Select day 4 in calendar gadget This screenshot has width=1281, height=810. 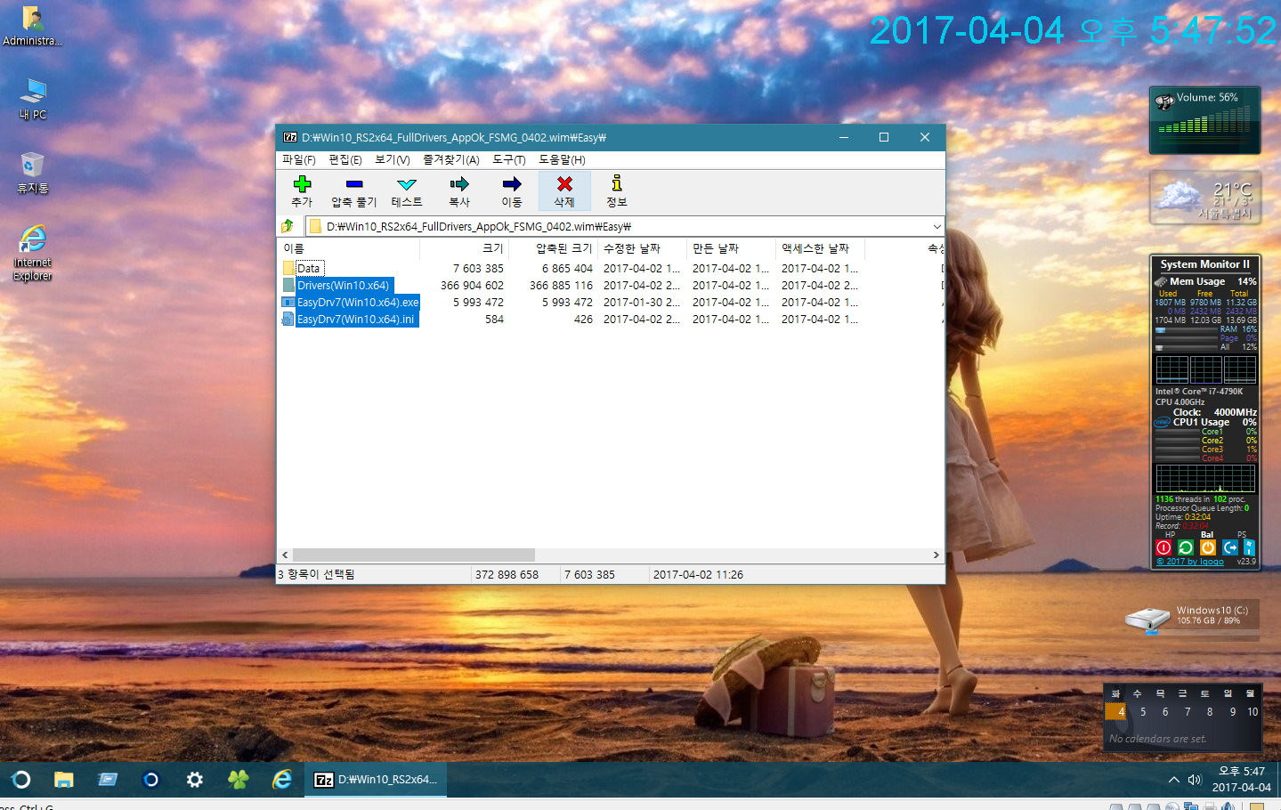point(1116,711)
